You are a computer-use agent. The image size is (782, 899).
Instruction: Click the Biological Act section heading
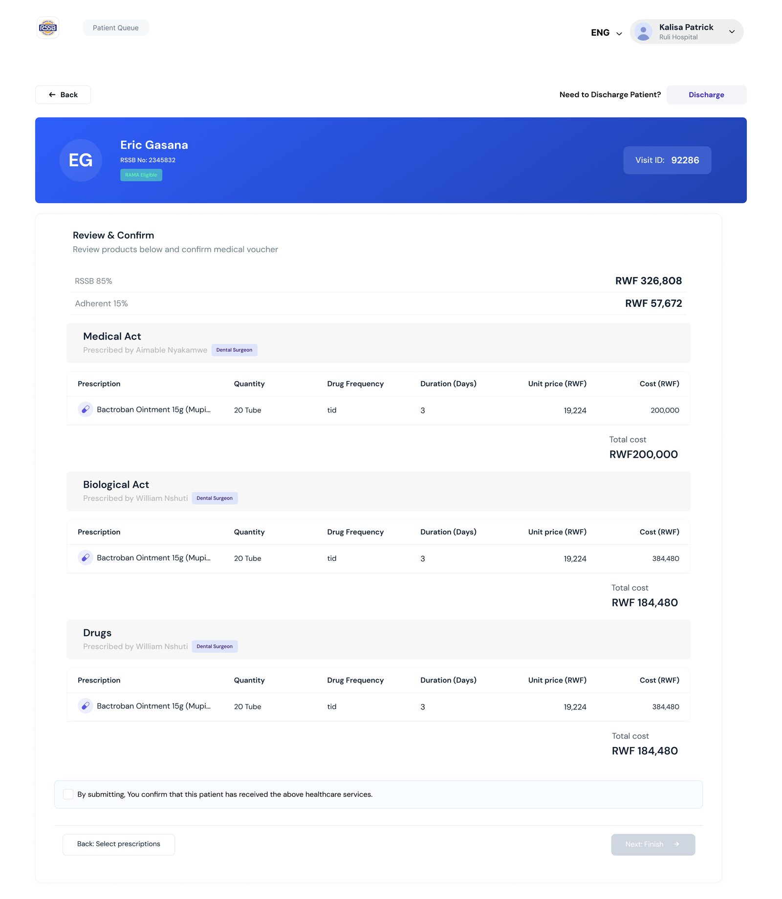point(116,485)
